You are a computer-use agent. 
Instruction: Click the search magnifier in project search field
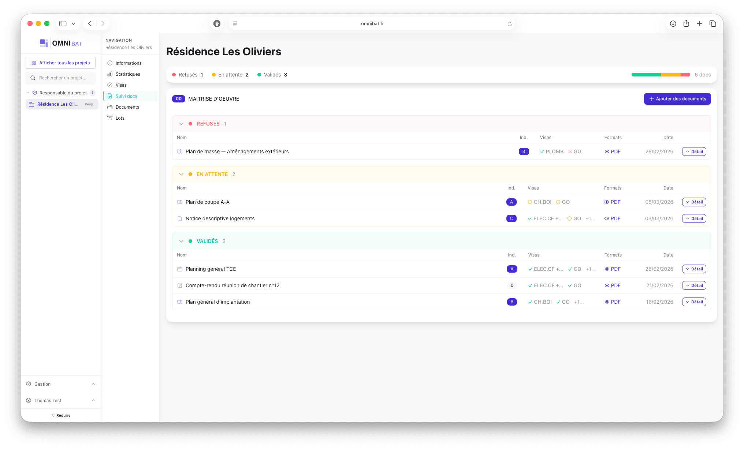(33, 78)
